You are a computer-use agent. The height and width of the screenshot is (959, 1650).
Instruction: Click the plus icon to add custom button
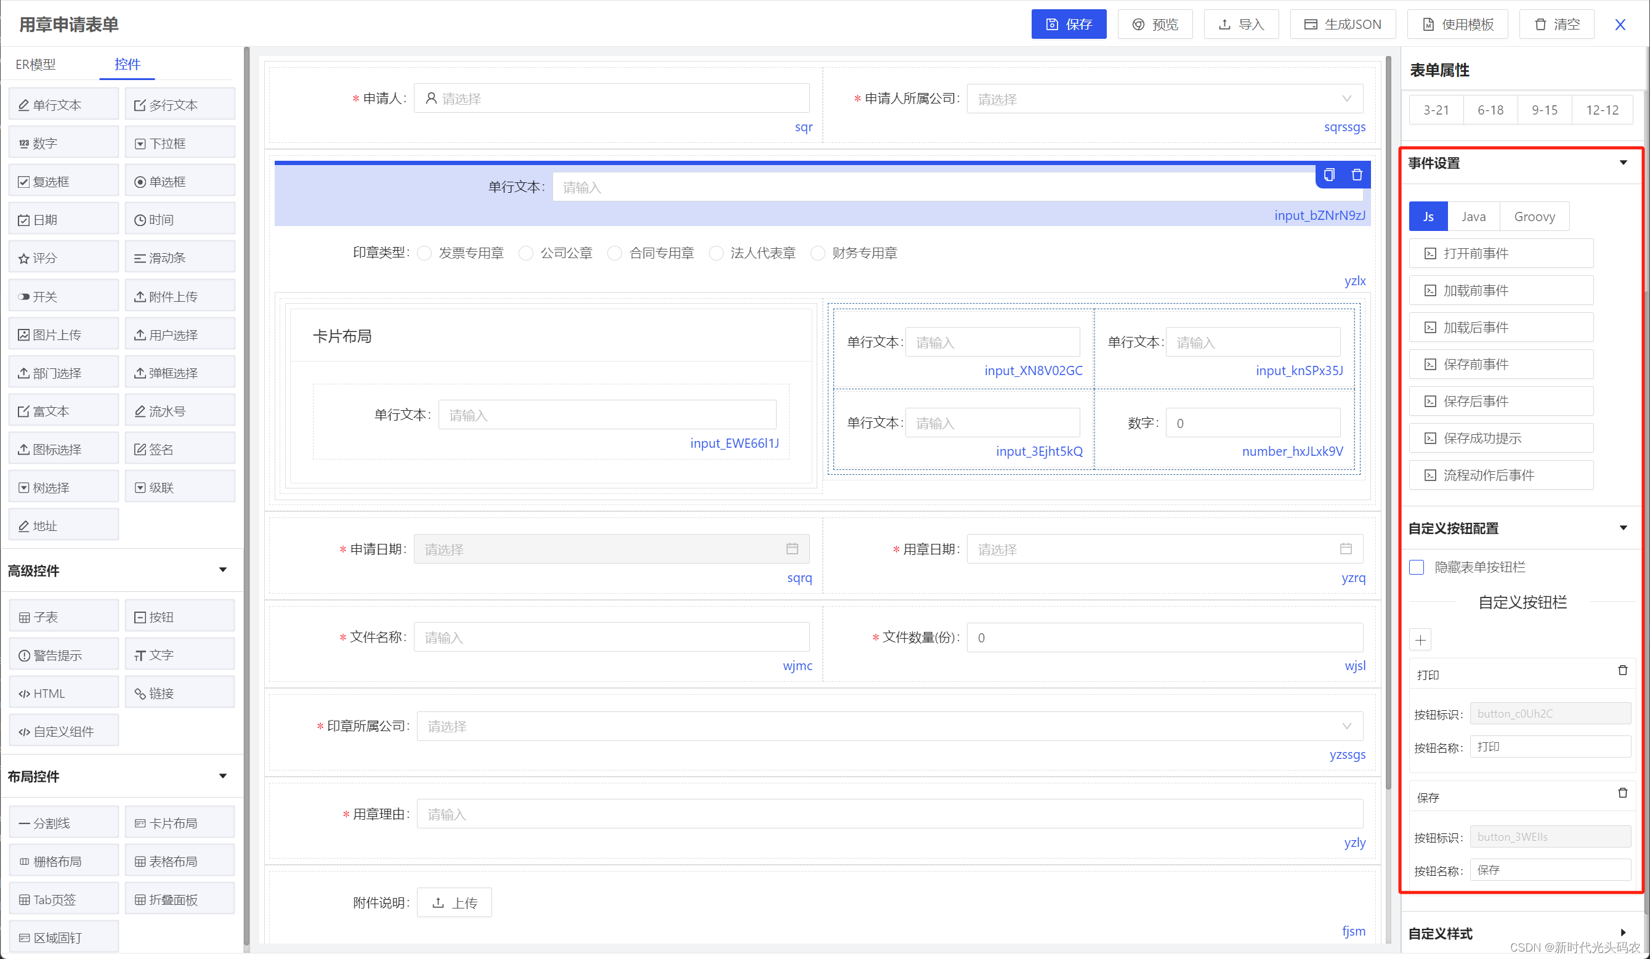pyautogui.click(x=1420, y=639)
